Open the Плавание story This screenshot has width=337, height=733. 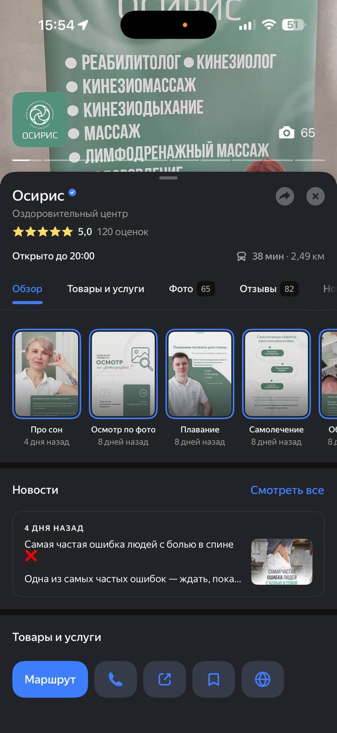(x=200, y=374)
